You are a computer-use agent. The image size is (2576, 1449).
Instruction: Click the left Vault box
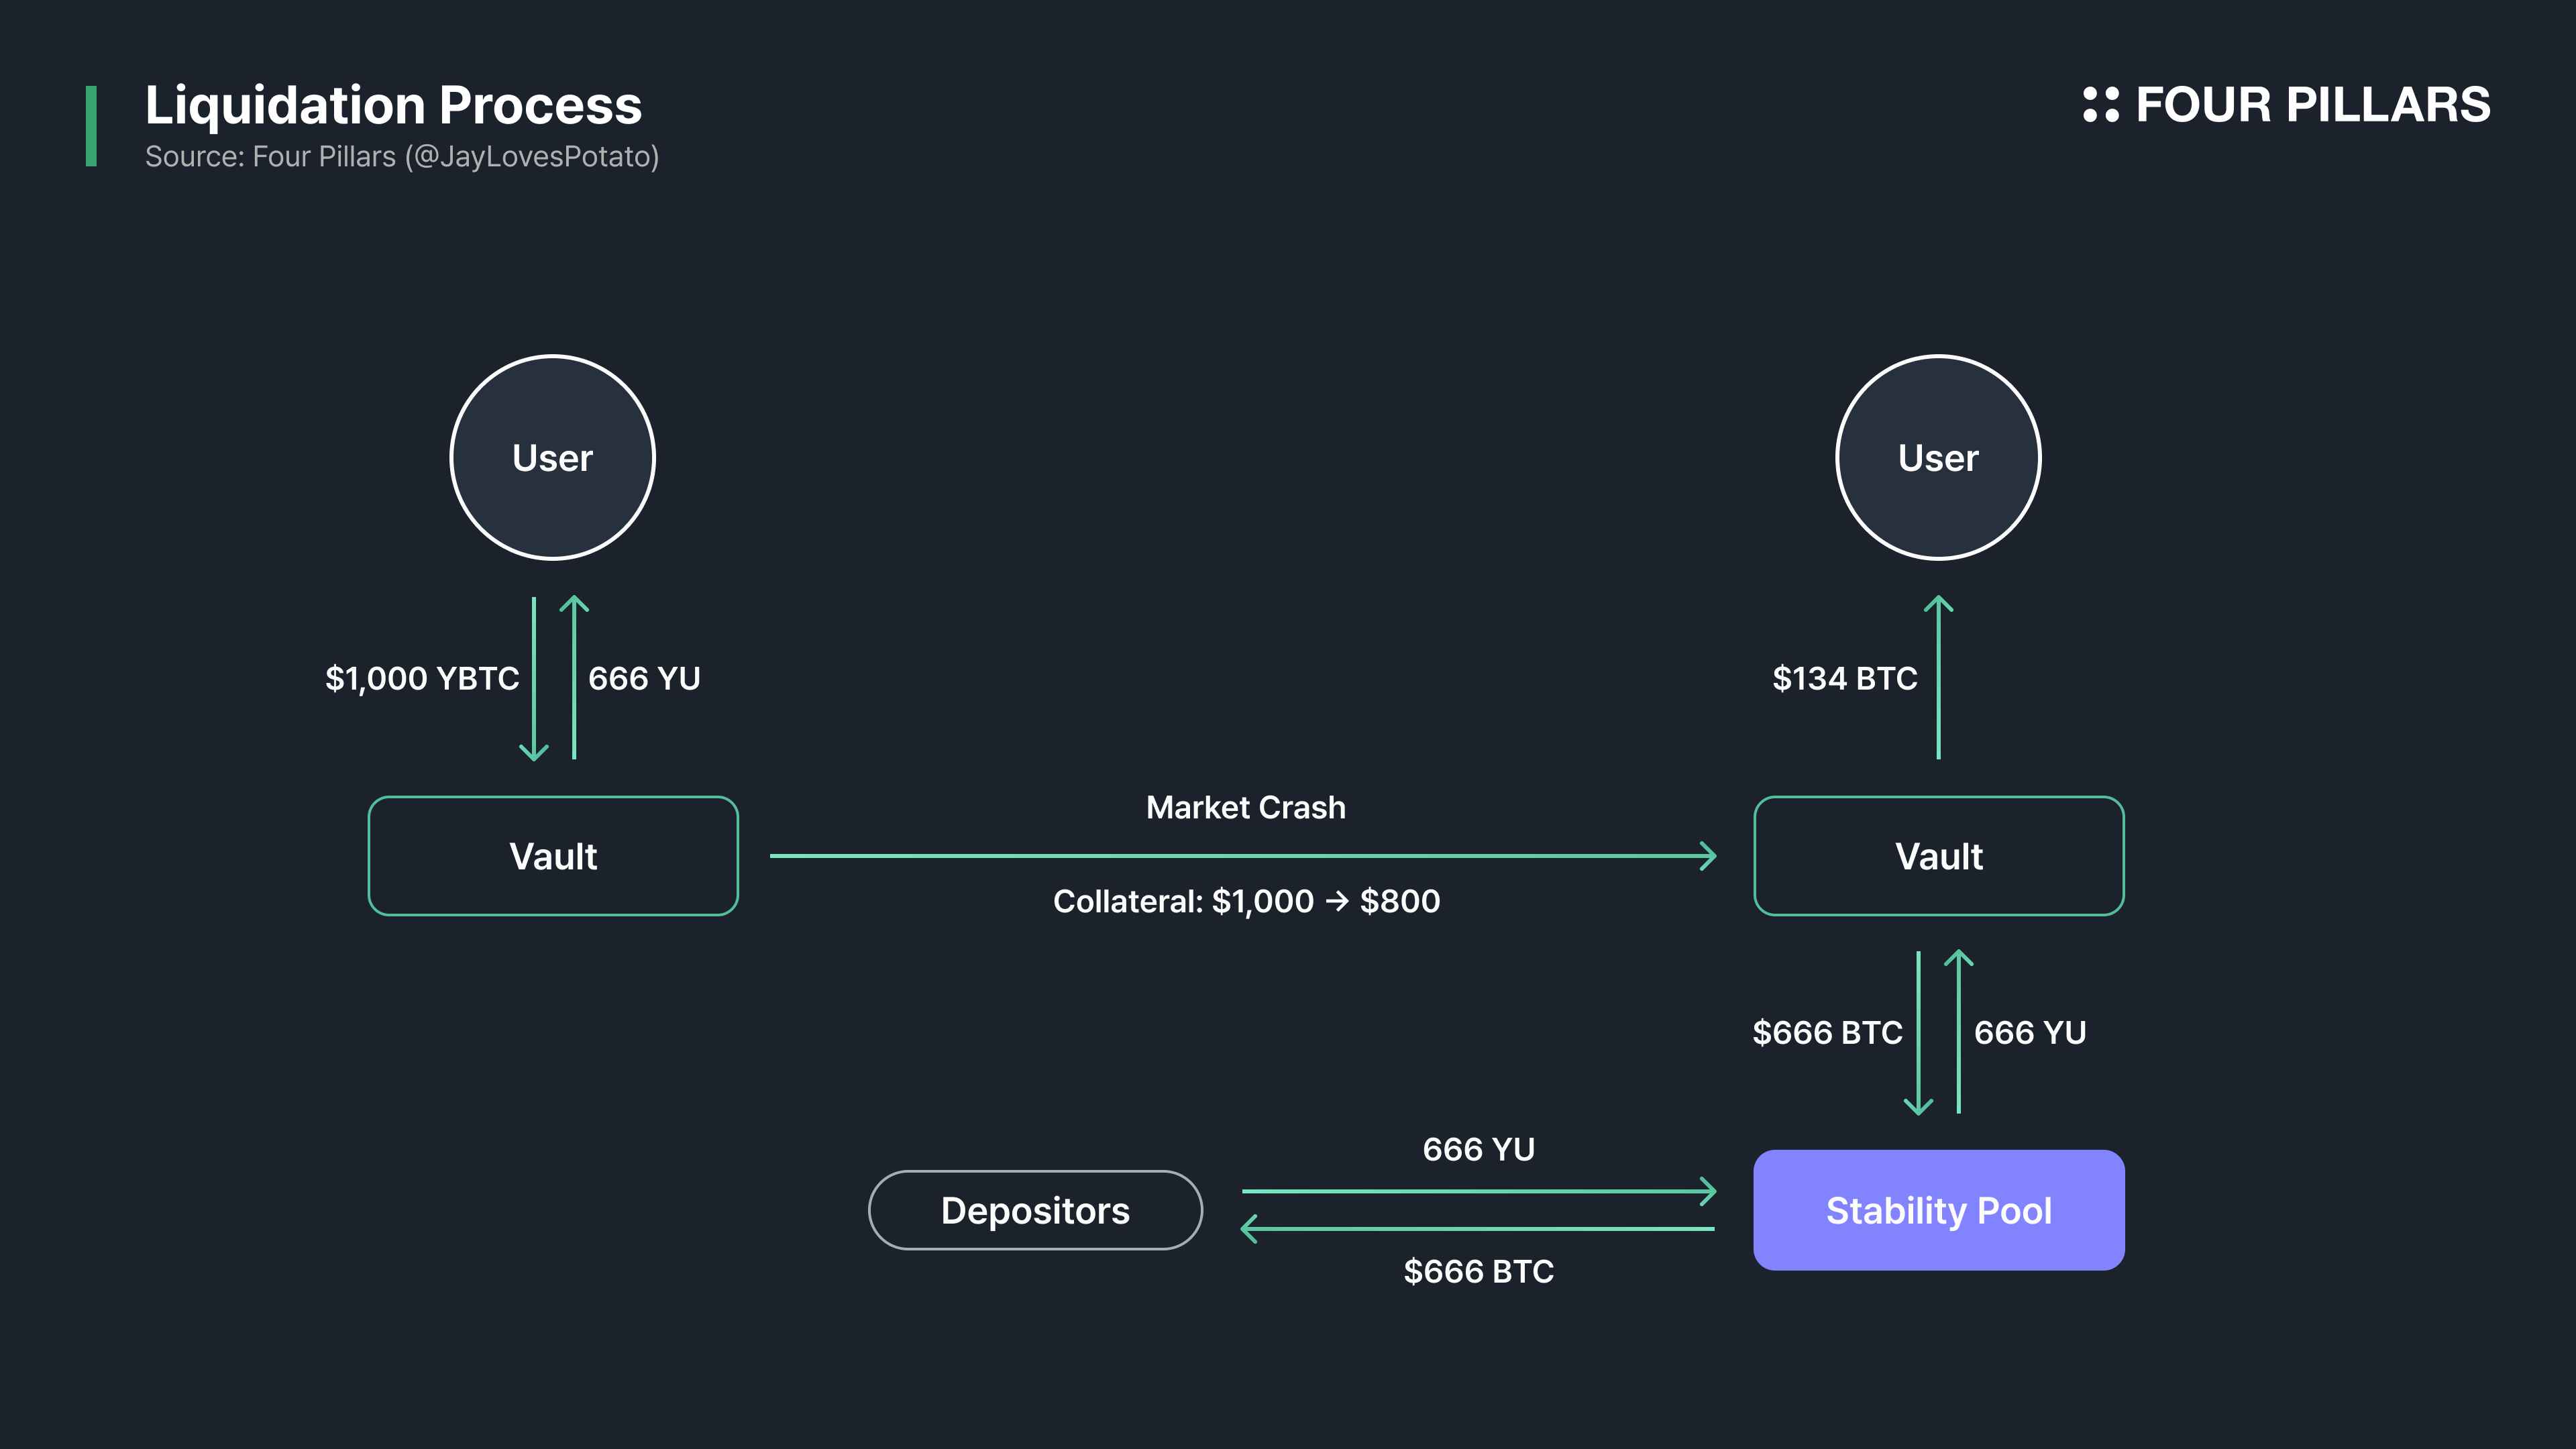tap(552, 856)
